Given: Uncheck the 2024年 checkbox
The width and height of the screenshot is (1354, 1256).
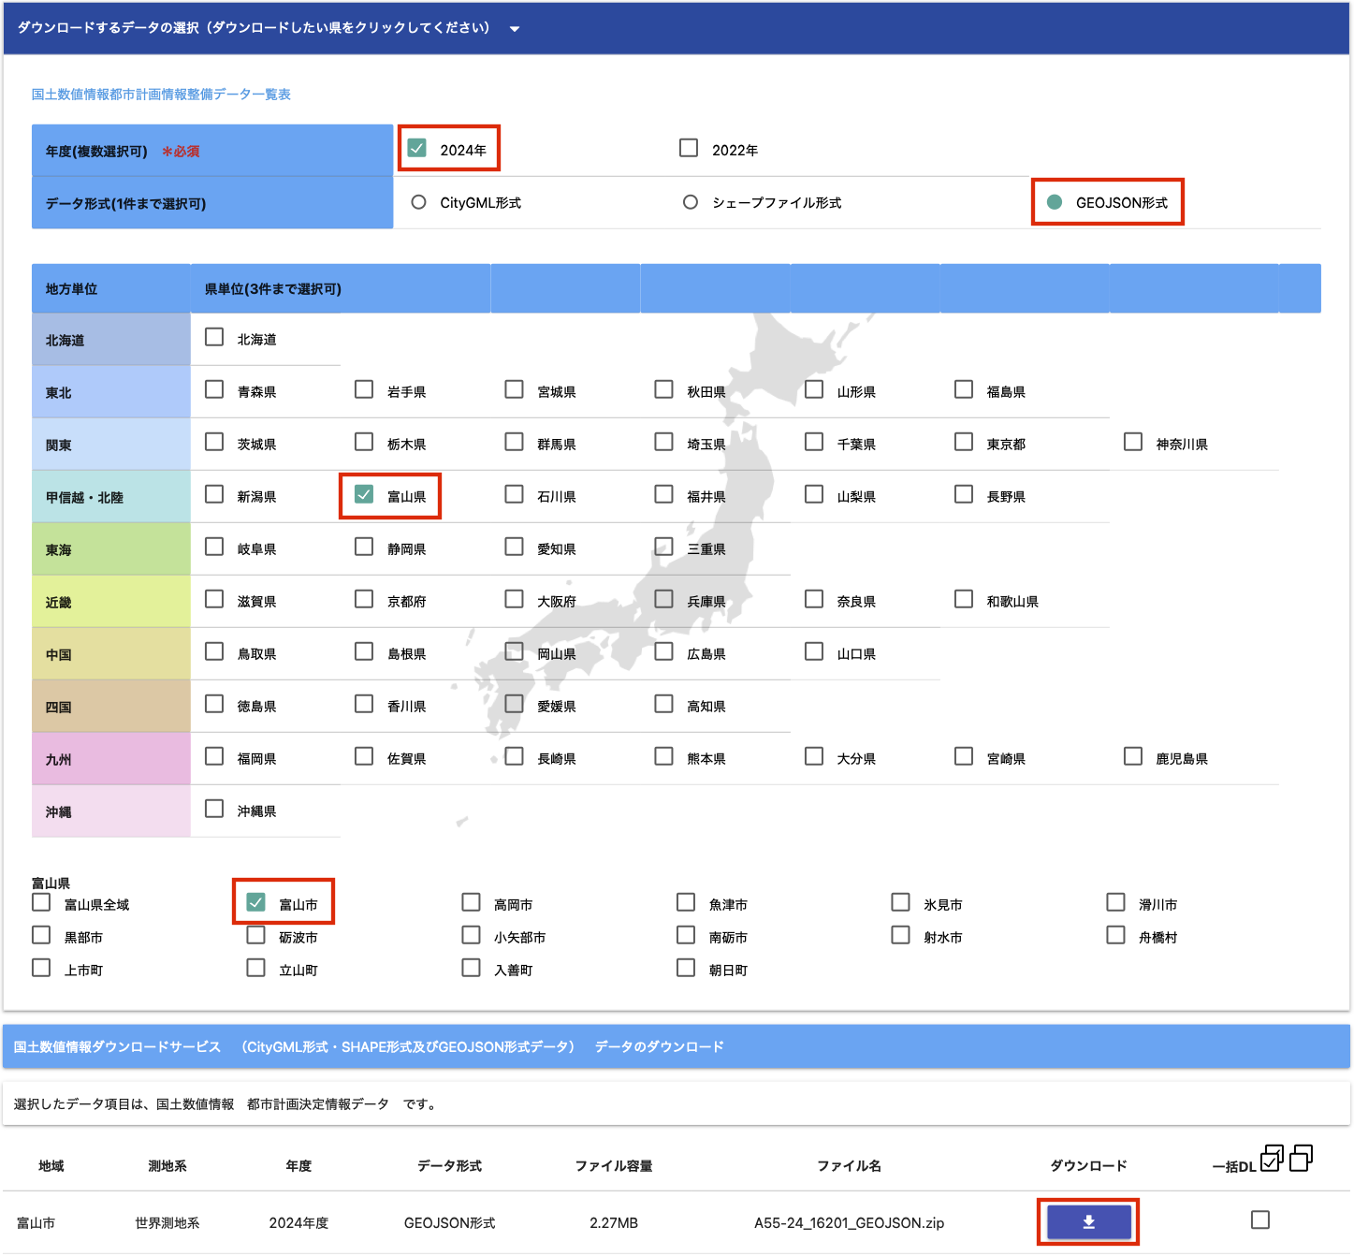Looking at the screenshot, I should pos(417,149).
